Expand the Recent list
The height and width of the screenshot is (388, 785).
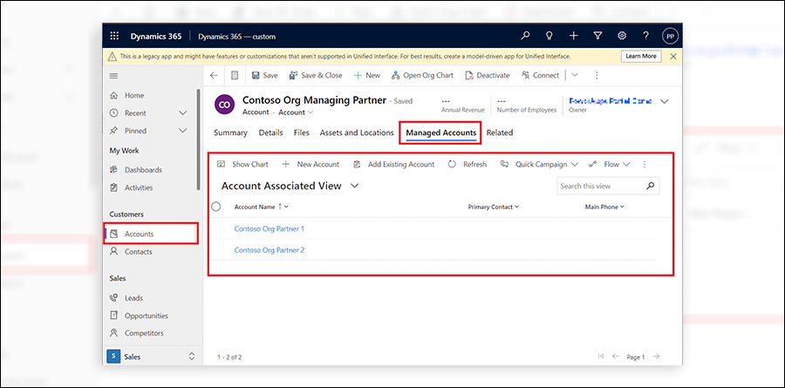(183, 113)
